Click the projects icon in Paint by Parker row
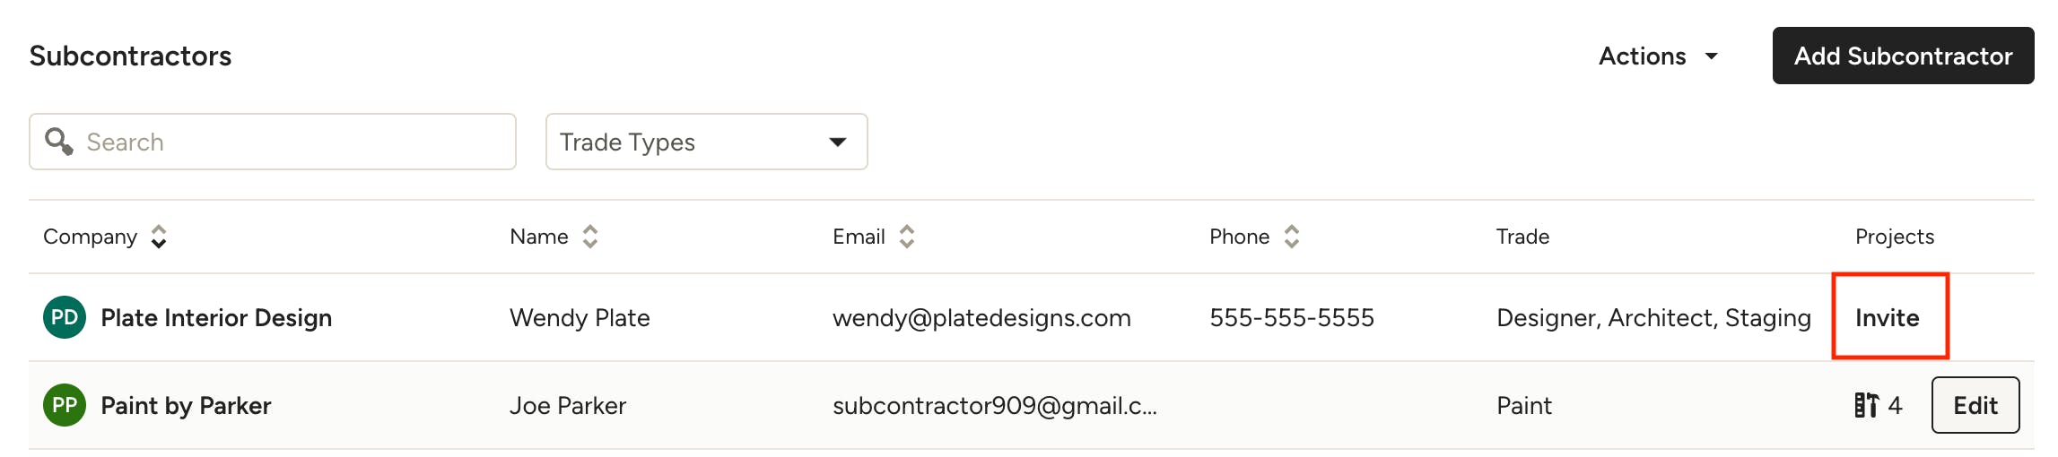Viewport: 2058px width, 457px height. point(1866,405)
